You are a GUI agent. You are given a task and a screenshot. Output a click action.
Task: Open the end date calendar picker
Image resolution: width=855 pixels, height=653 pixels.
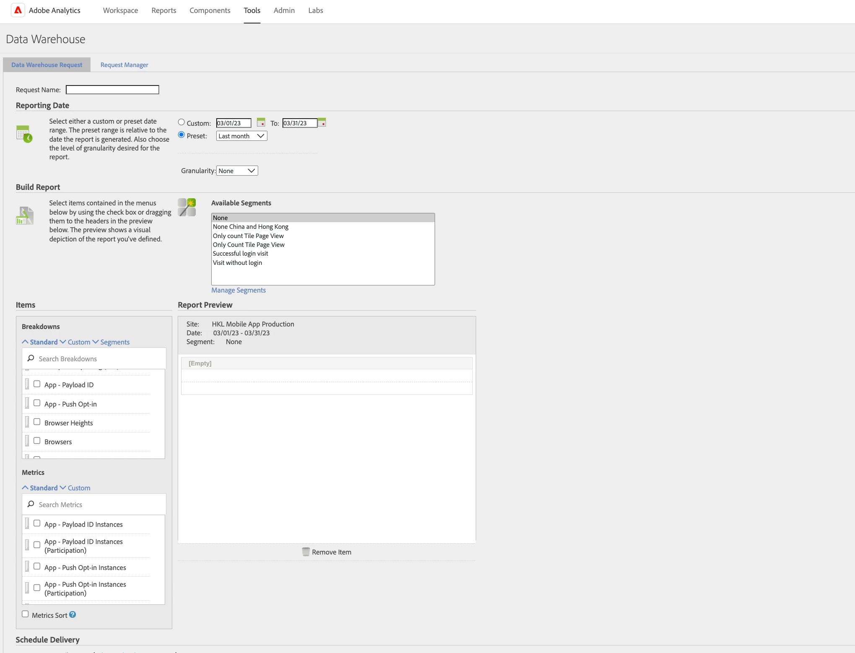pyautogui.click(x=322, y=122)
